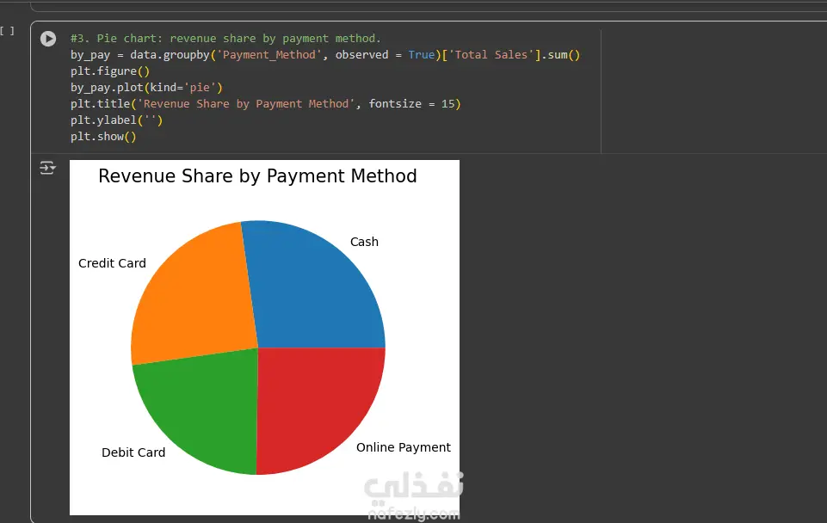Image resolution: width=827 pixels, height=523 pixels.
Task: Run the pie chart code cell
Action: pyautogui.click(x=48, y=39)
